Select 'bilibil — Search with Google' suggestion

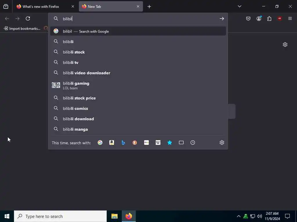tap(138, 31)
